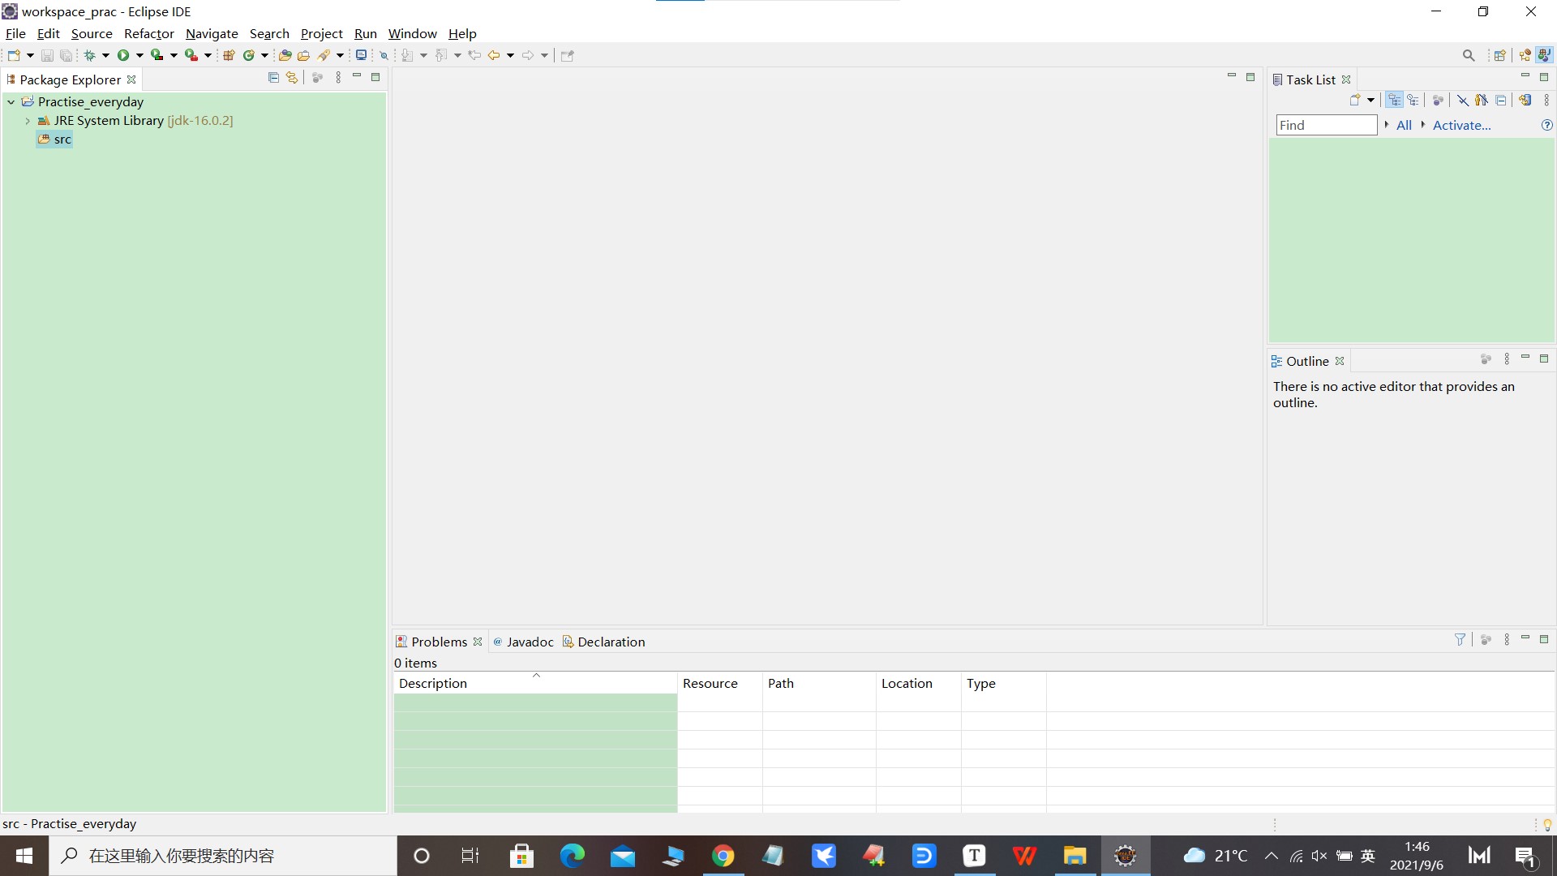1557x876 pixels.
Task: Click the Debug bug icon
Action: pos(90,55)
